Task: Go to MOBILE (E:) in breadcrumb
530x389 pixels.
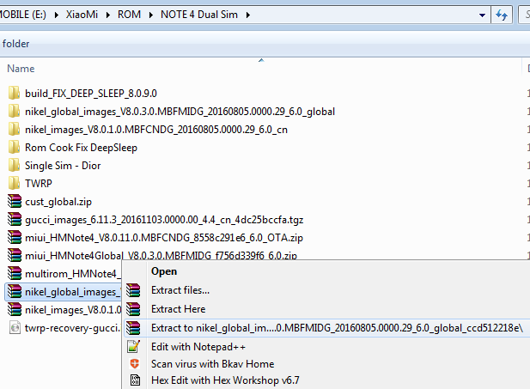Action: click(23, 15)
